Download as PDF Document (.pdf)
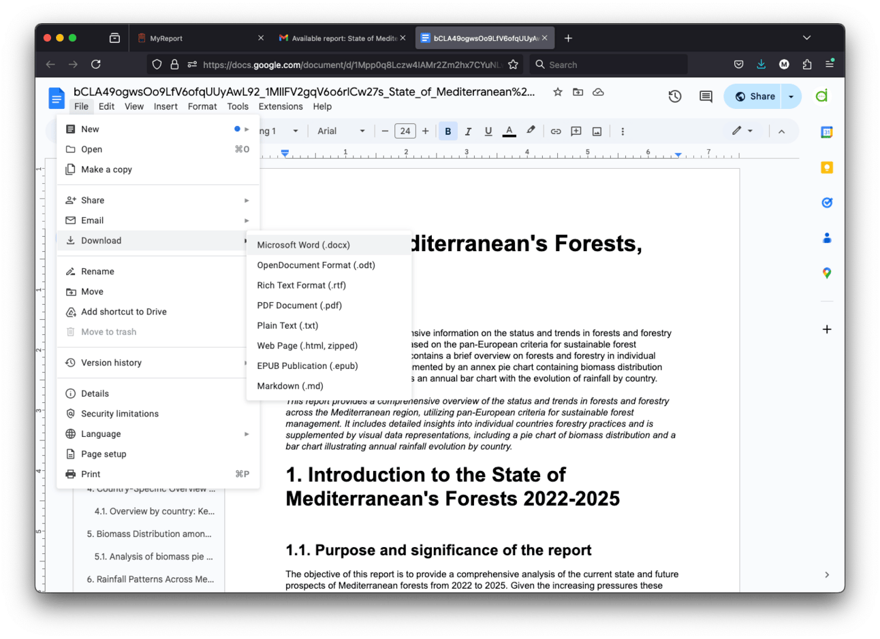This screenshot has width=880, height=639. [299, 306]
